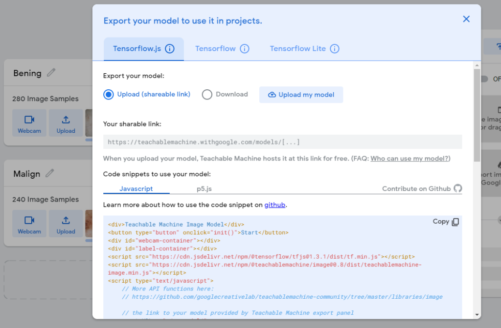
Task: Click the label-container div code line
Action: [x=162, y=248]
